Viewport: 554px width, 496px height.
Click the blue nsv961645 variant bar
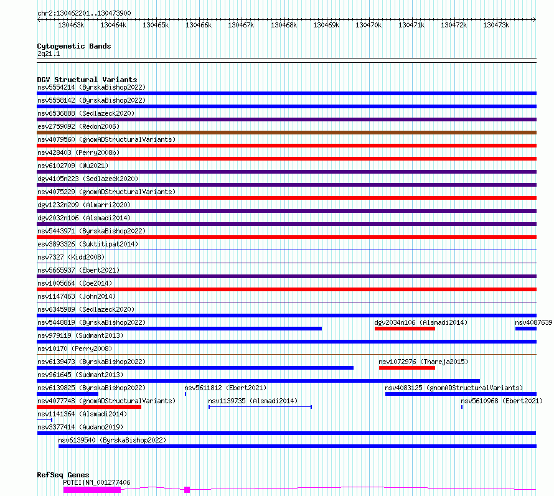(x=258, y=381)
